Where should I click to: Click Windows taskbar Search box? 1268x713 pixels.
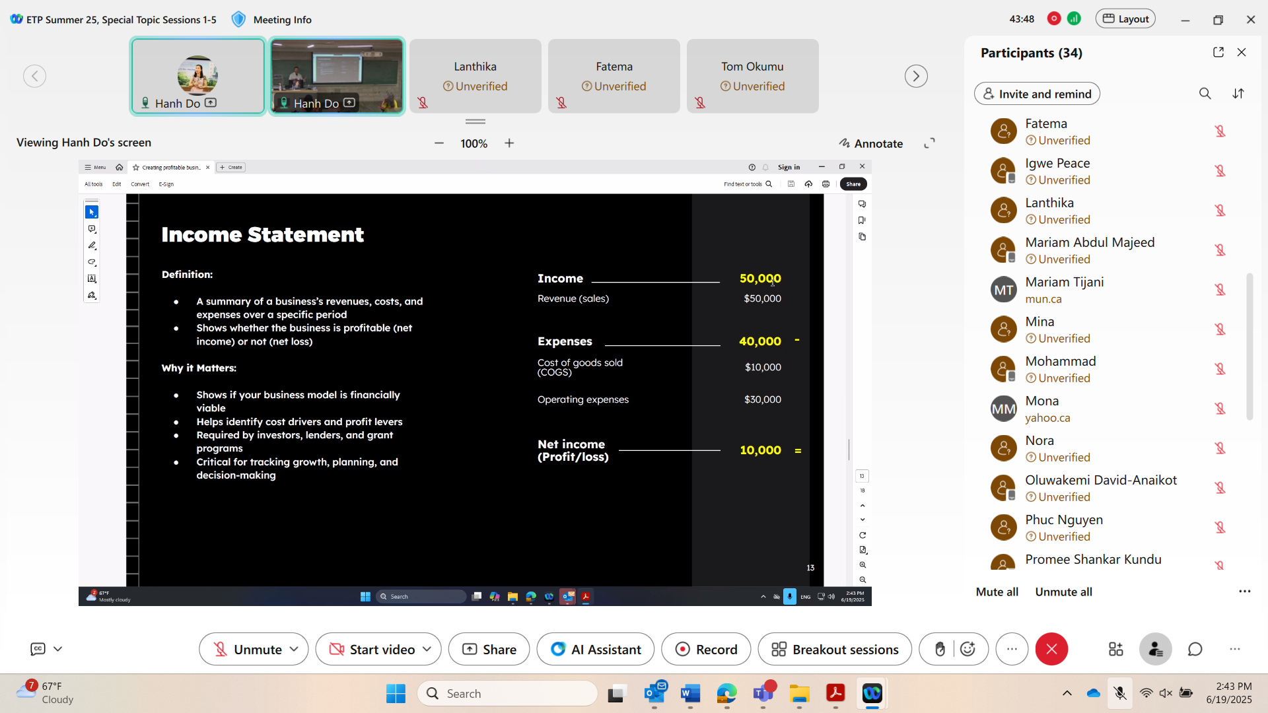coord(507,693)
